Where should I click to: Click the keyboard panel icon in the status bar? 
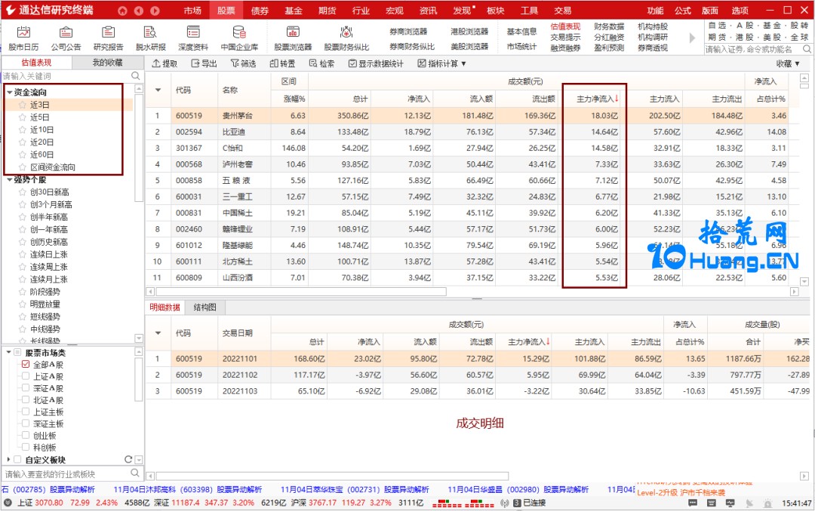[x=712, y=503]
